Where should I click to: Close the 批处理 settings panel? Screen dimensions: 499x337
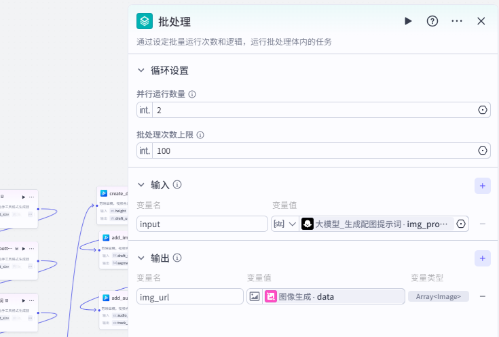[481, 21]
